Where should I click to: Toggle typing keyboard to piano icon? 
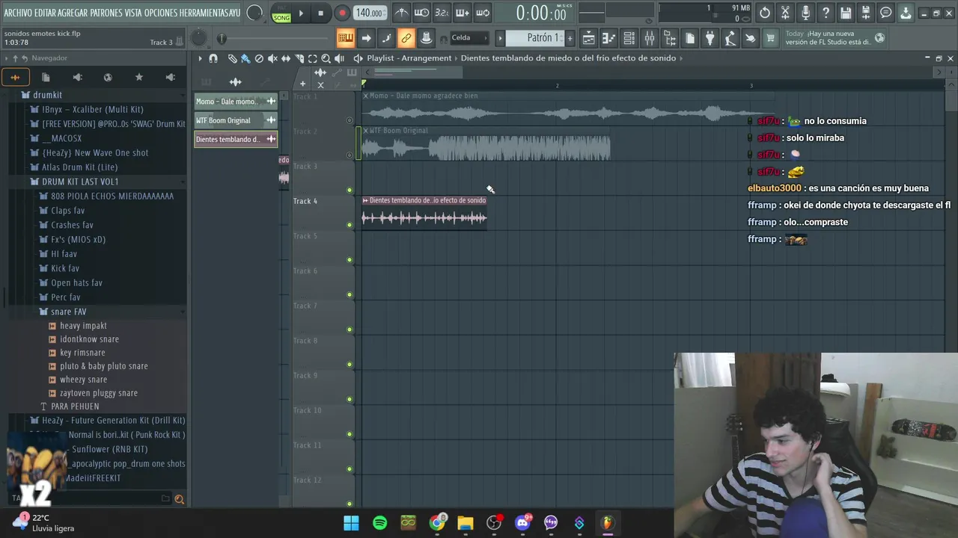[345, 38]
